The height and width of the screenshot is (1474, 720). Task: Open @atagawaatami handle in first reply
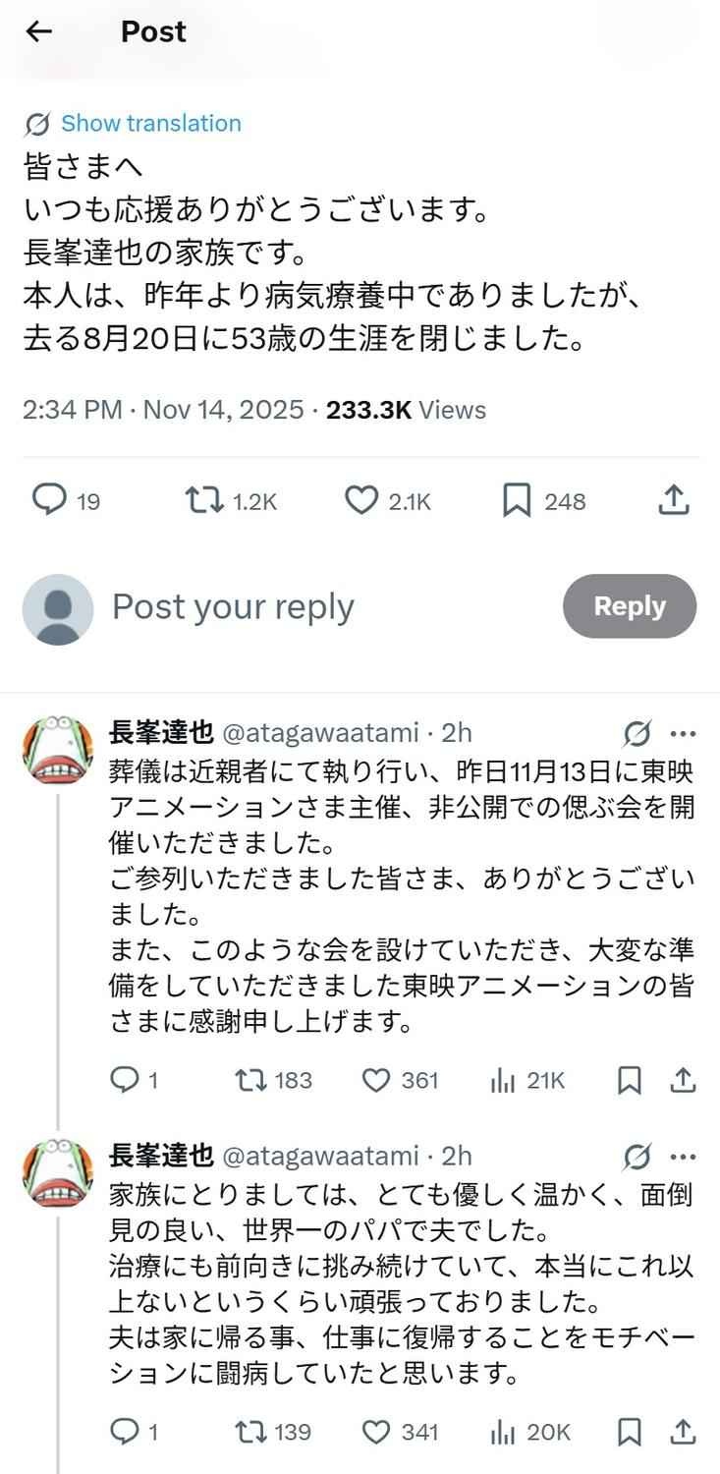coord(319,733)
